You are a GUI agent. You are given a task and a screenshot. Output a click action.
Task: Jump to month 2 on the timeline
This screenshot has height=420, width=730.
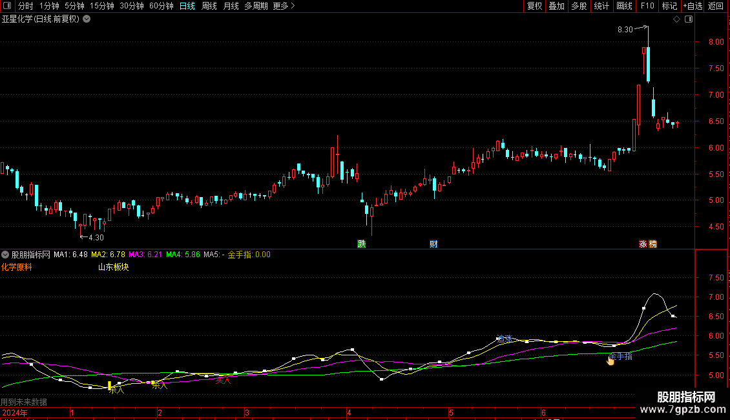tap(160, 413)
